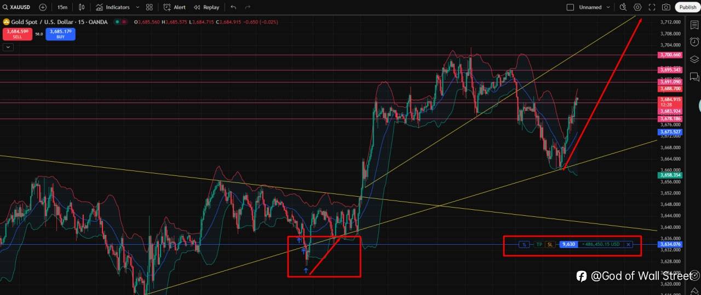Open the object tree layers panel
Viewport: 701px width, 295px height.
pyautogui.click(x=694, y=59)
